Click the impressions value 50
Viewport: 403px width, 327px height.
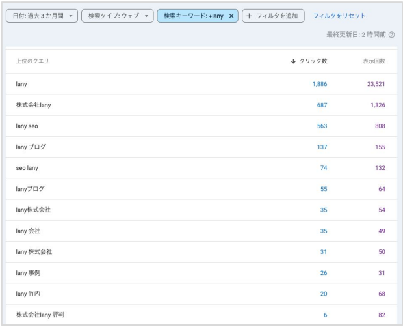pos(382,252)
